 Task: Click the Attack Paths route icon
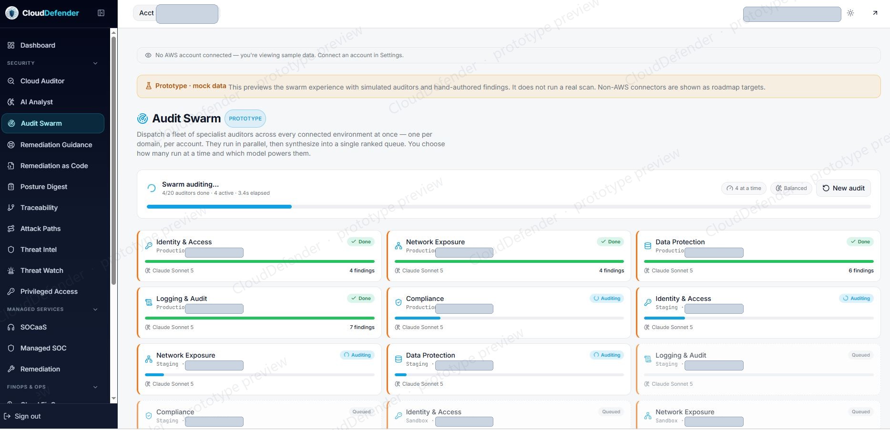[11, 229]
